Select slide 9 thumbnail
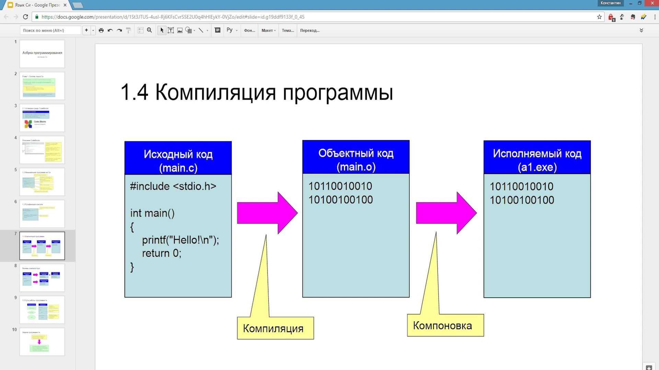This screenshot has height=370, width=659. point(42,310)
